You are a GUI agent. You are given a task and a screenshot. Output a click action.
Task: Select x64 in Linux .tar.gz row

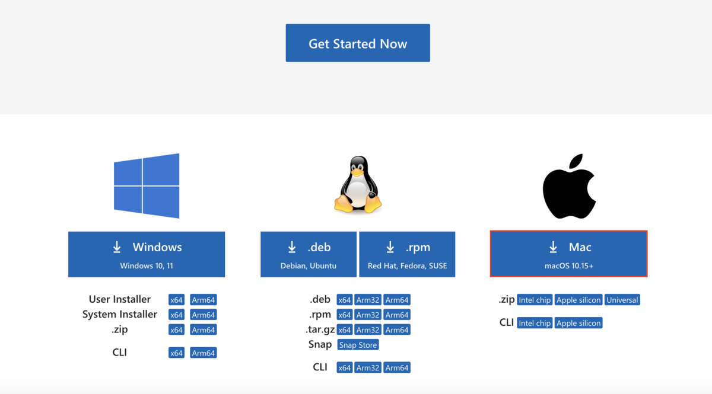pyautogui.click(x=345, y=329)
